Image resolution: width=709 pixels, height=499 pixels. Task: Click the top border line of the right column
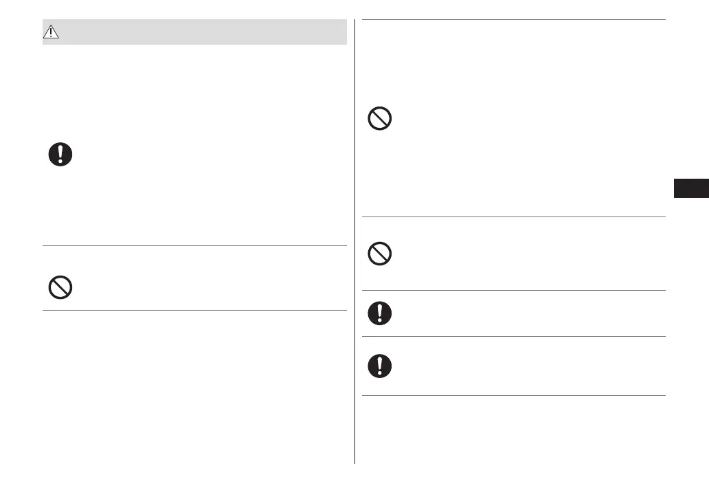coord(513,20)
